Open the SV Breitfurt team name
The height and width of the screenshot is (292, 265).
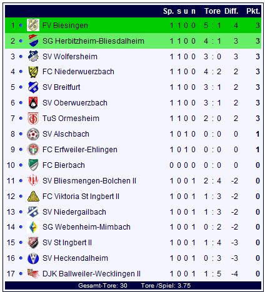coord(61,87)
